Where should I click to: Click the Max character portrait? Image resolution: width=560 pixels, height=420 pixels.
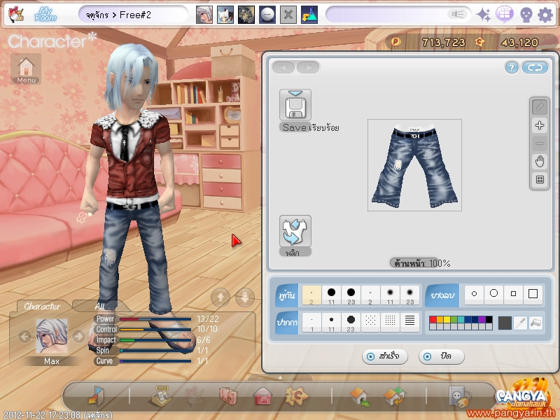coord(52,337)
